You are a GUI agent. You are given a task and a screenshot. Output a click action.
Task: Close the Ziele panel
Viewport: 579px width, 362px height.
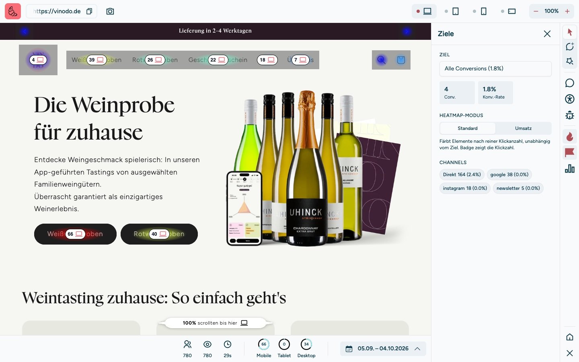(x=547, y=34)
